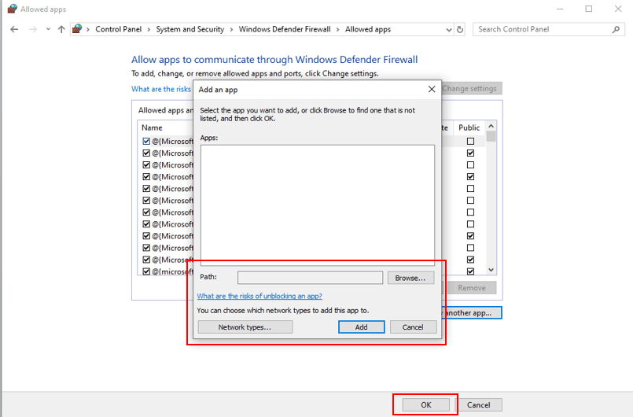The image size is (633, 417).
Task: Click the Forward navigation arrow
Action: coord(33,29)
